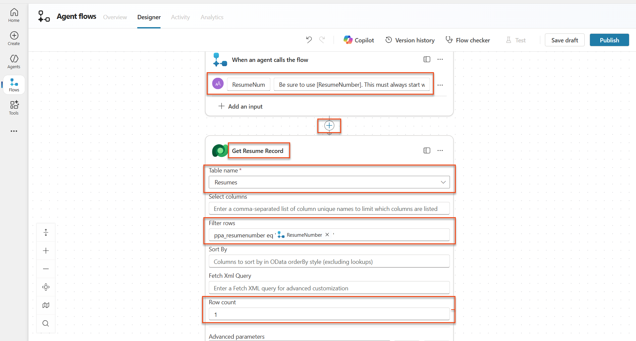Viewport: 636px width, 341px height.
Task: Switch to the Analytics tab
Action: click(x=212, y=17)
